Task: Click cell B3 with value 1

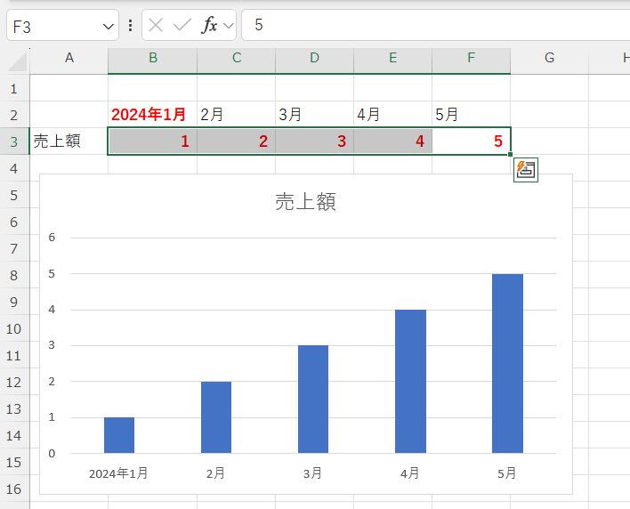Action: click(153, 141)
